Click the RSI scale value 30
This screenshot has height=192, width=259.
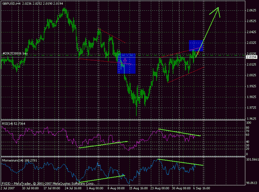[247, 145]
